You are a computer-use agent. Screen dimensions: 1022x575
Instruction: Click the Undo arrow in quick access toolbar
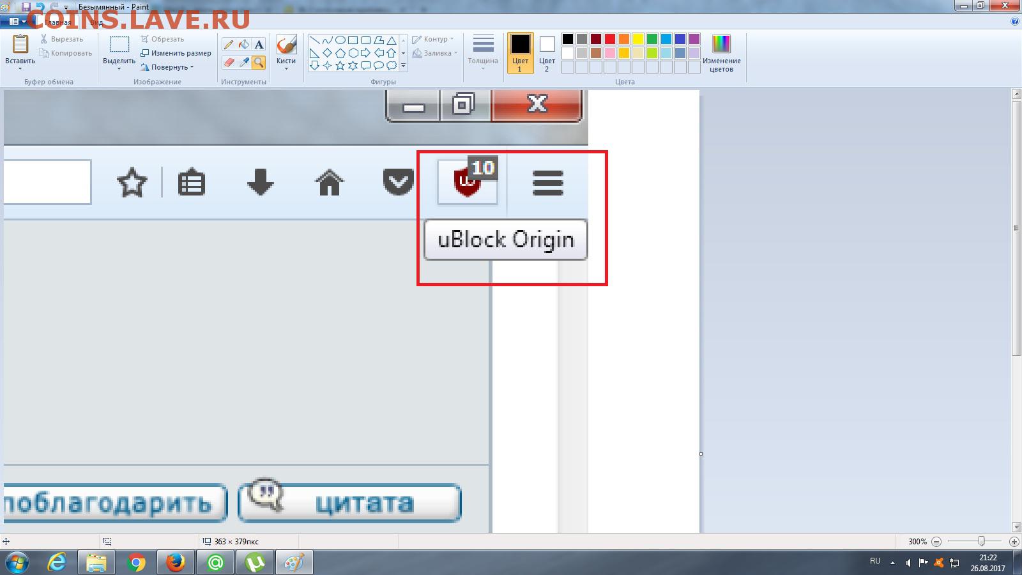[40, 7]
